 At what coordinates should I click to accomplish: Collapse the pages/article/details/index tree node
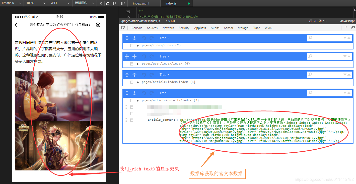138,101
